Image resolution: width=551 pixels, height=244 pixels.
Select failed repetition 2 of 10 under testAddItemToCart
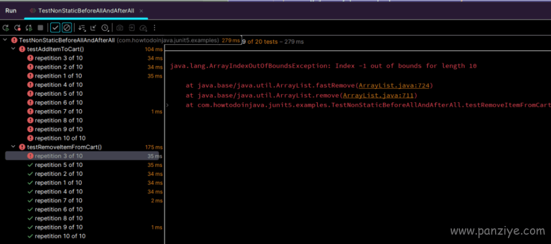[x=59, y=67]
